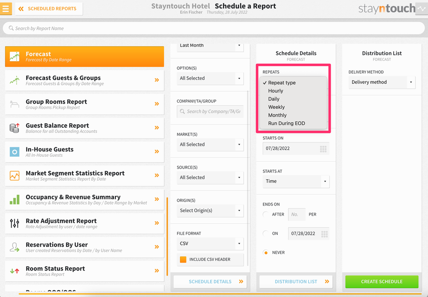This screenshot has height=297, width=428.
Task: Open the Market(s) dropdown
Action: pyautogui.click(x=210, y=145)
